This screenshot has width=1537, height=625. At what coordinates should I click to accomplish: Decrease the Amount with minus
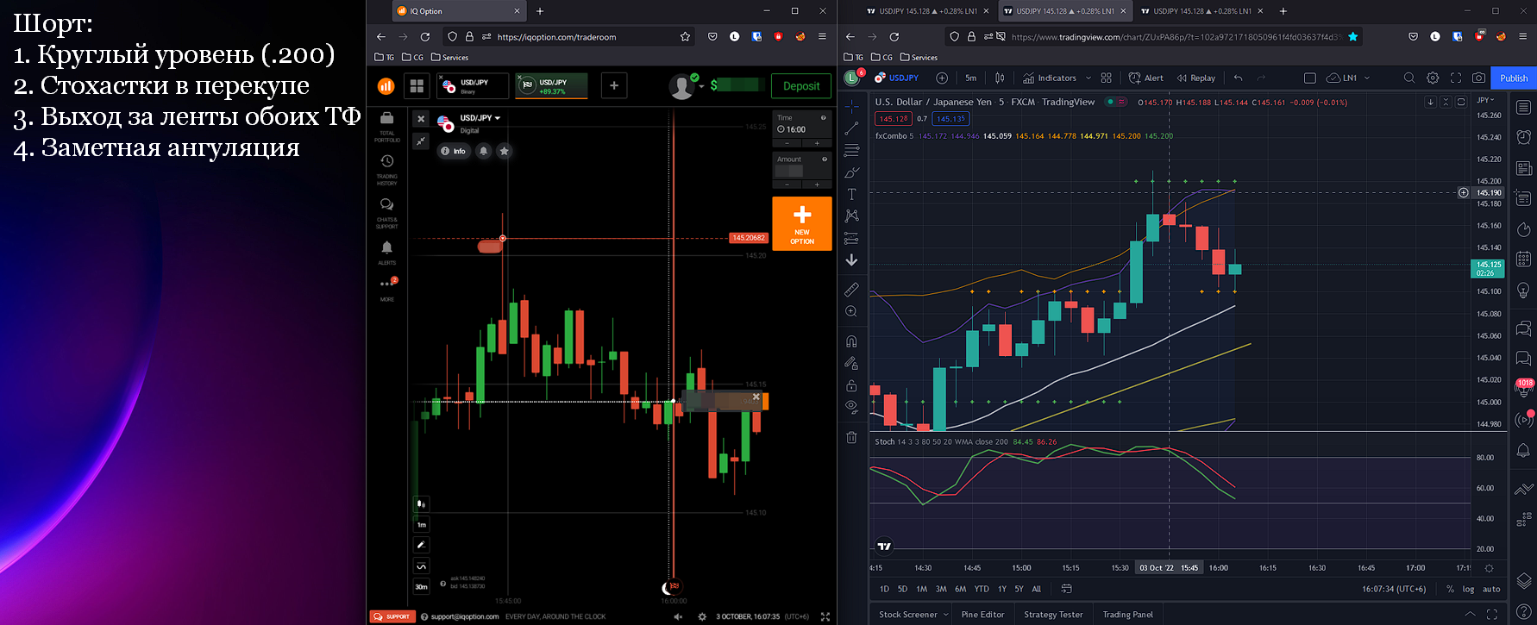787,184
